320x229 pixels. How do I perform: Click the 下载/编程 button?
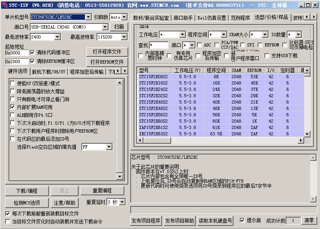27,191
